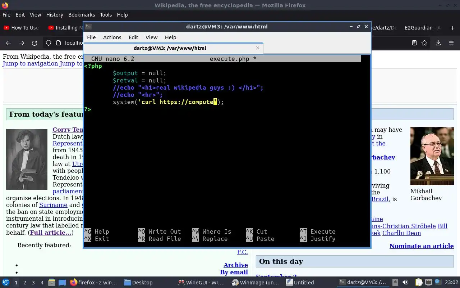Click the page info icon in the address bar

(x=59, y=43)
